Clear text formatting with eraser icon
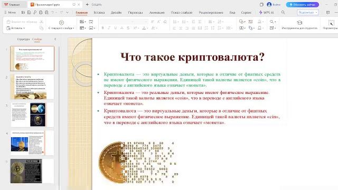338x190 pixels. pos(165,22)
